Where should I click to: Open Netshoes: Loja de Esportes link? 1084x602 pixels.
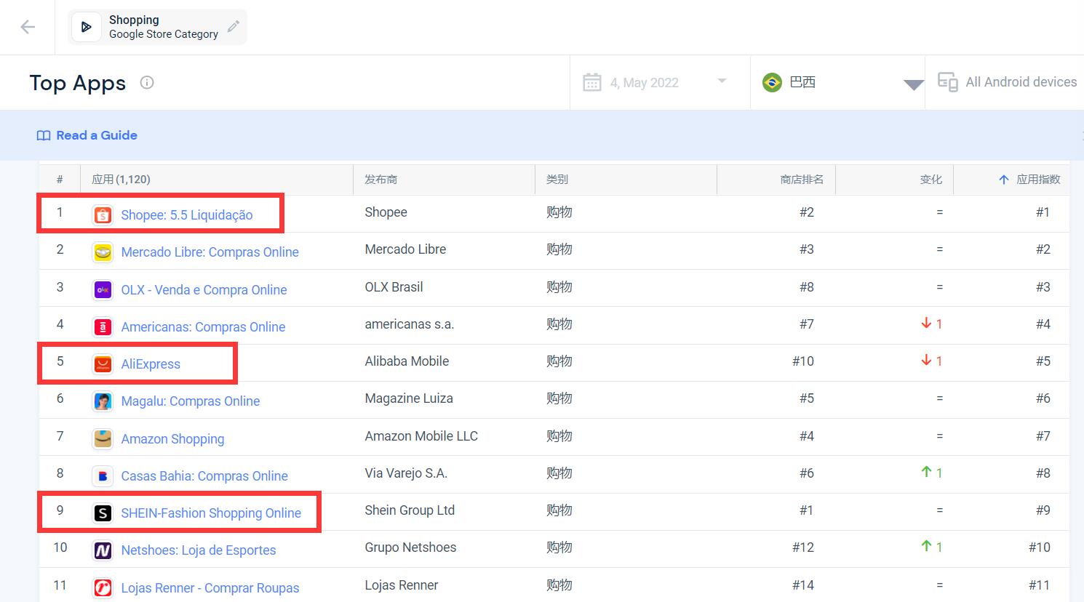pos(199,550)
